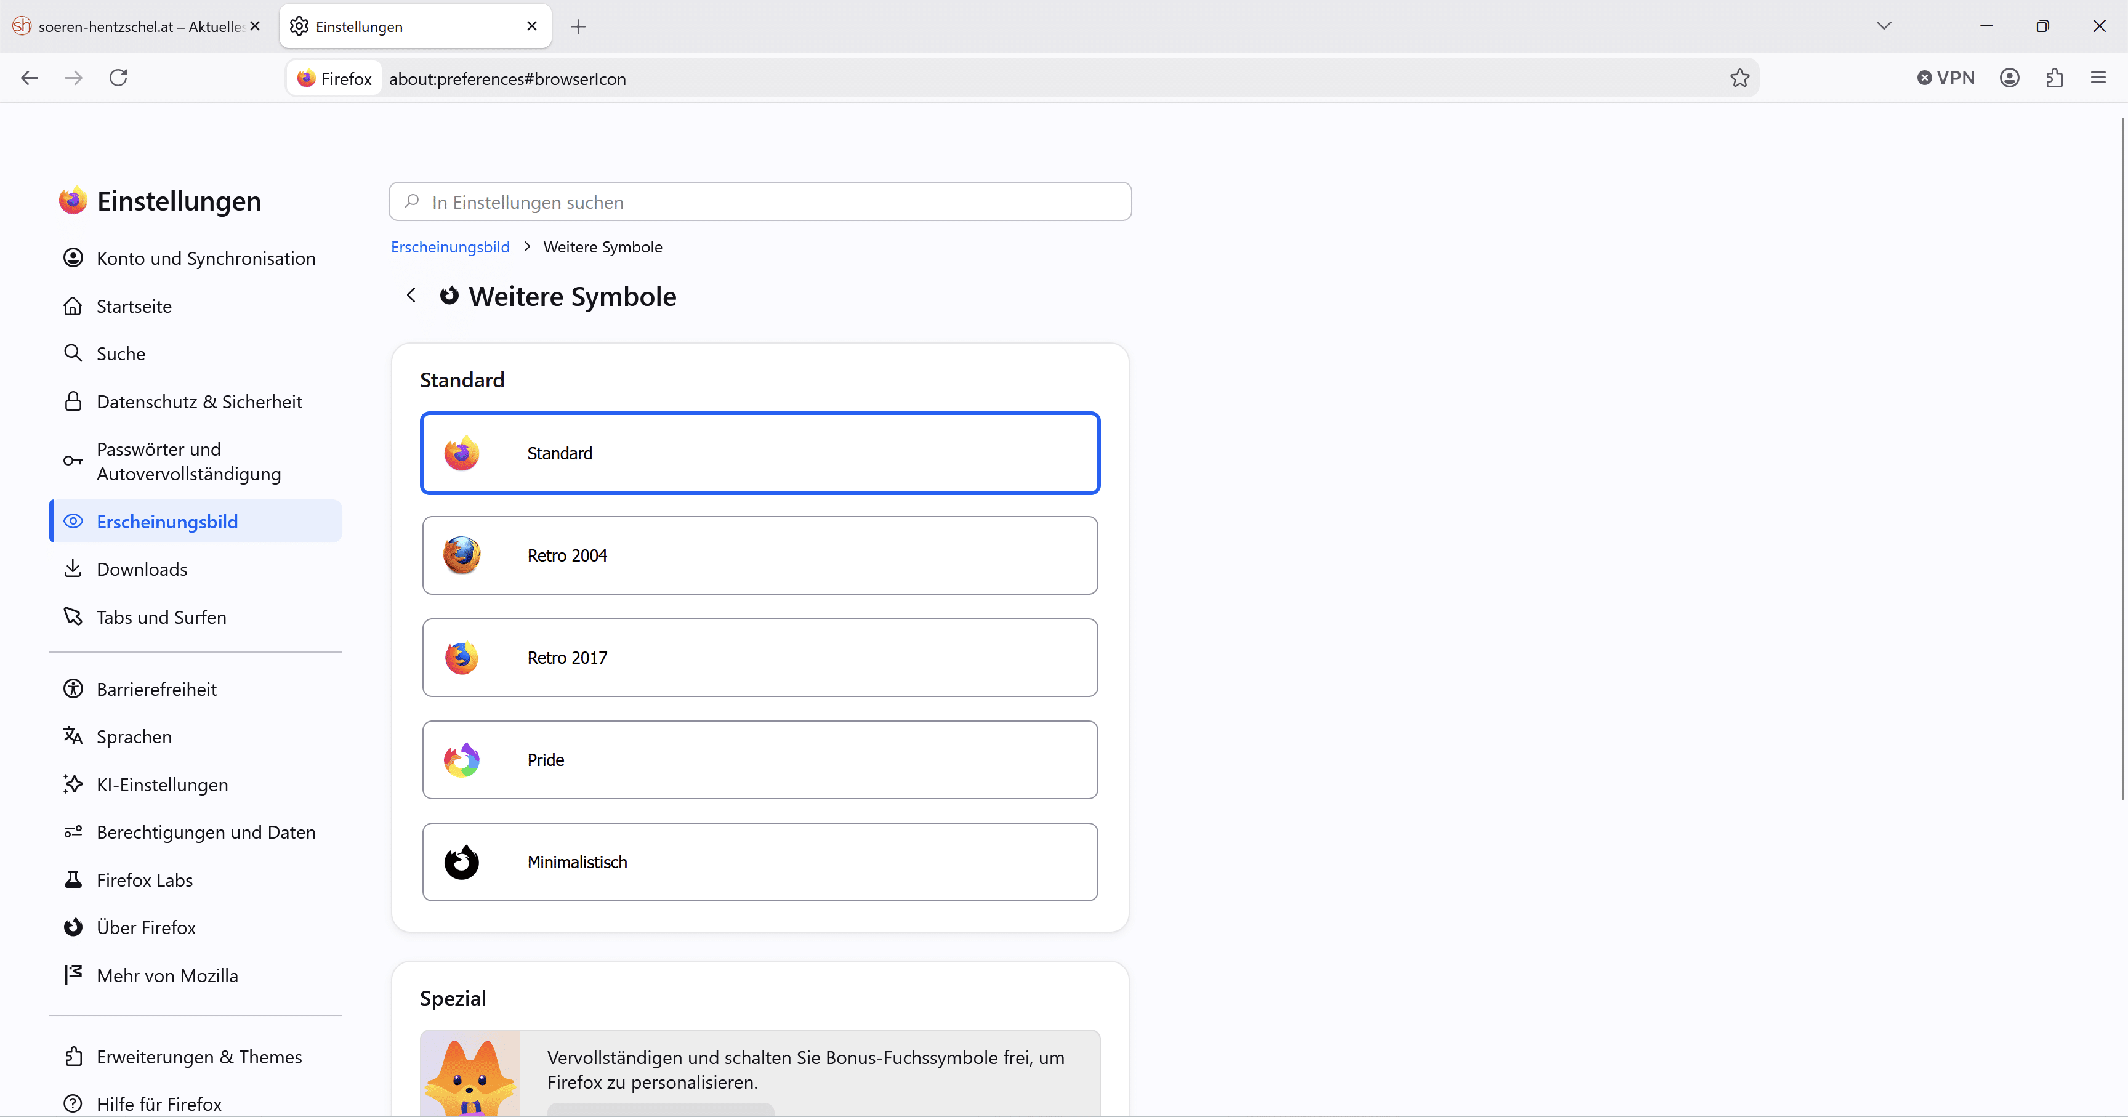Select Erscheinungsbild in the sidebar
Image resolution: width=2128 pixels, height=1117 pixels.
coord(196,522)
